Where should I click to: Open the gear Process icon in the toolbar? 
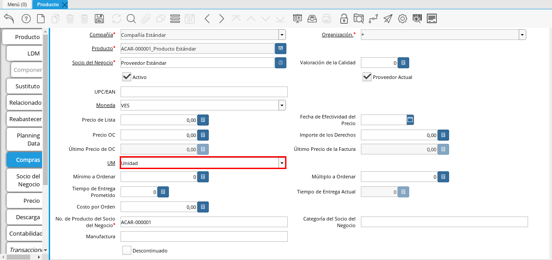click(x=402, y=19)
